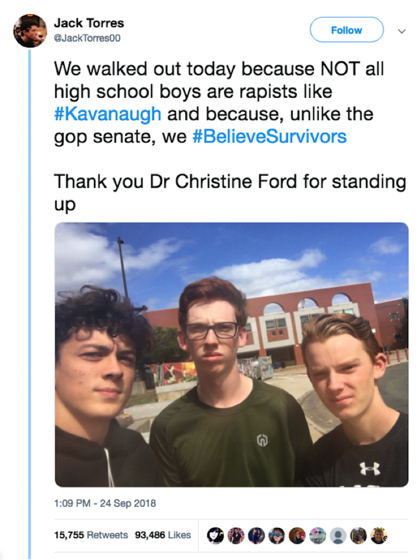This screenshot has width=420, height=560.
Task: Select the third liker avatar in the row
Action: pyautogui.click(x=256, y=535)
